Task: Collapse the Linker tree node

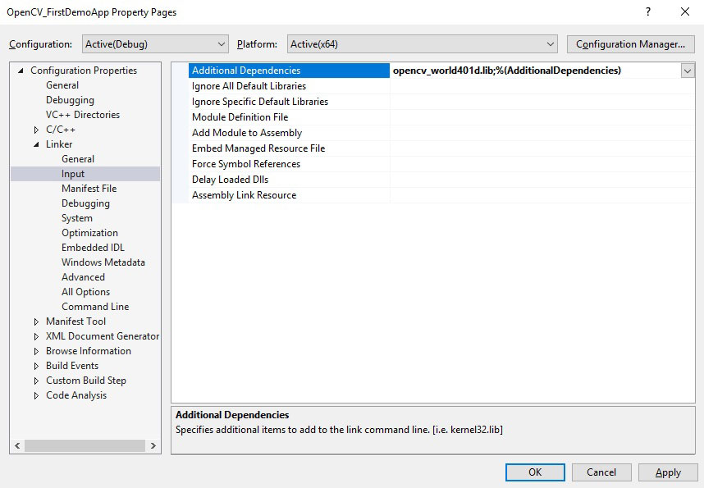Action: click(36, 144)
